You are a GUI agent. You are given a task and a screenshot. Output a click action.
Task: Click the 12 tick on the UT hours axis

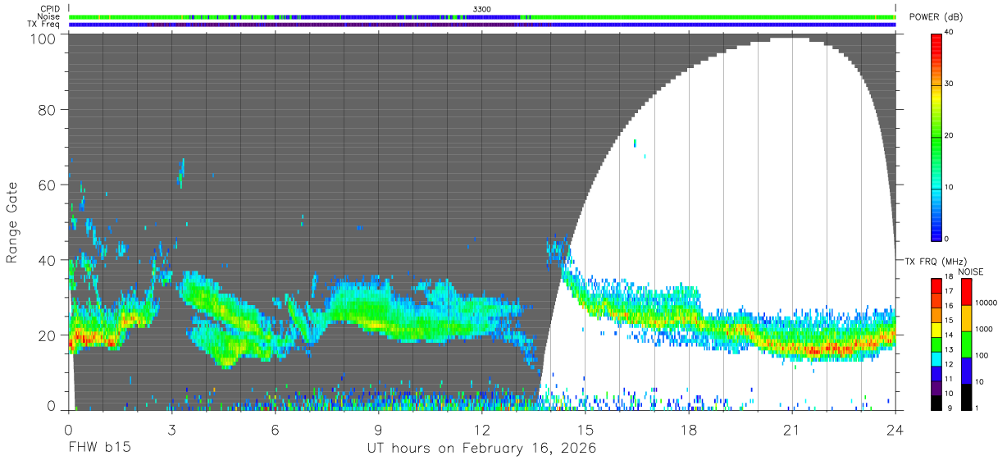[482, 431]
